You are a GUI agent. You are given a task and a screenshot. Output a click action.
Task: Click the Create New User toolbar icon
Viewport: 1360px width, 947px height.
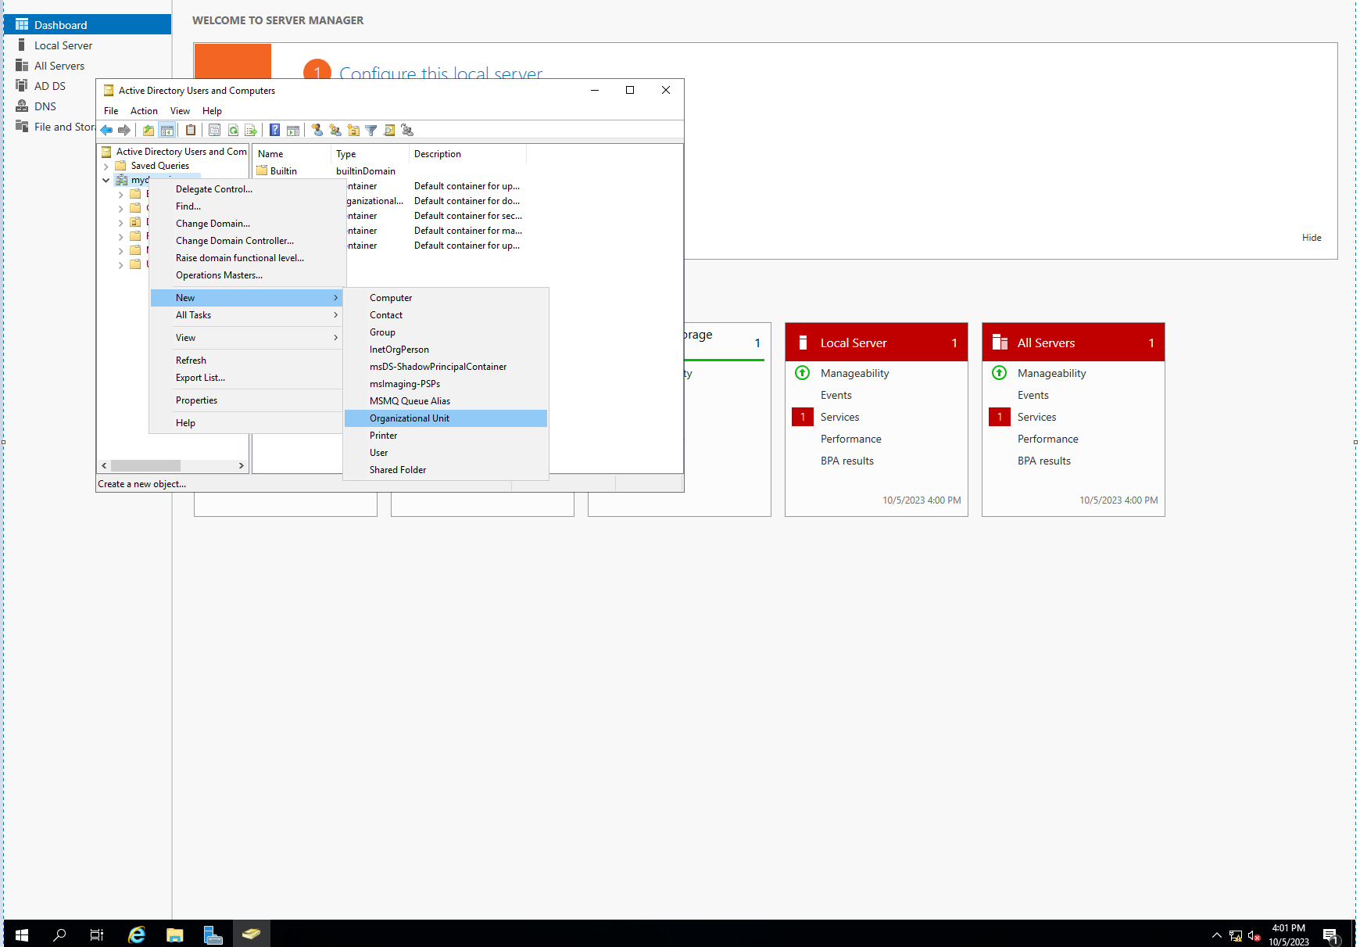317,130
